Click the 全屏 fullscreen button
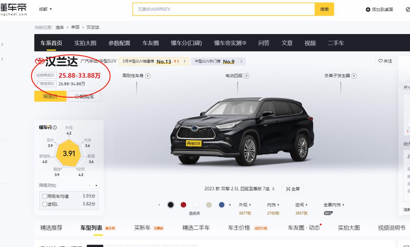 (x=293, y=189)
